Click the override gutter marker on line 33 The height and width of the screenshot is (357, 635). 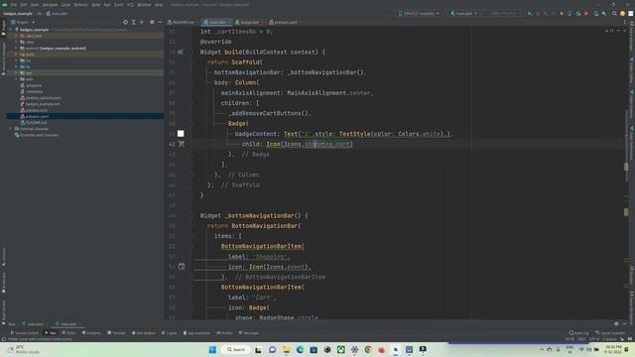181,52
